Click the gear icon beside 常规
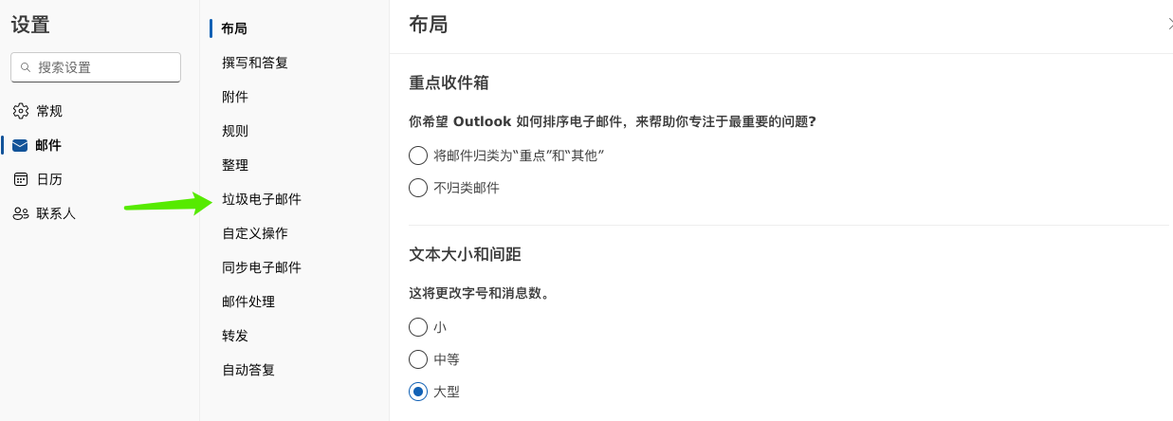 [21, 111]
